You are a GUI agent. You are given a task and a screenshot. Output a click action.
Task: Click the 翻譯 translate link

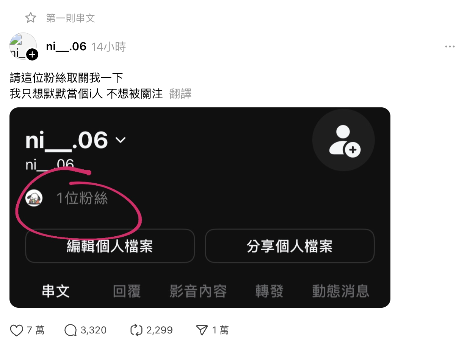180,93
